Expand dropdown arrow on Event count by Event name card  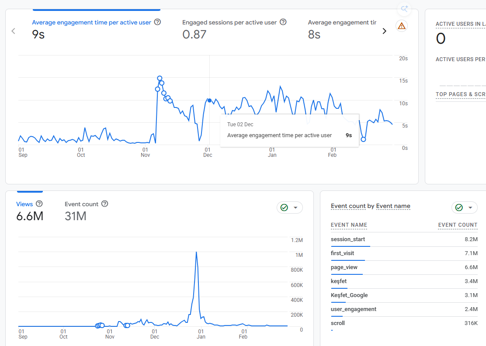(470, 208)
